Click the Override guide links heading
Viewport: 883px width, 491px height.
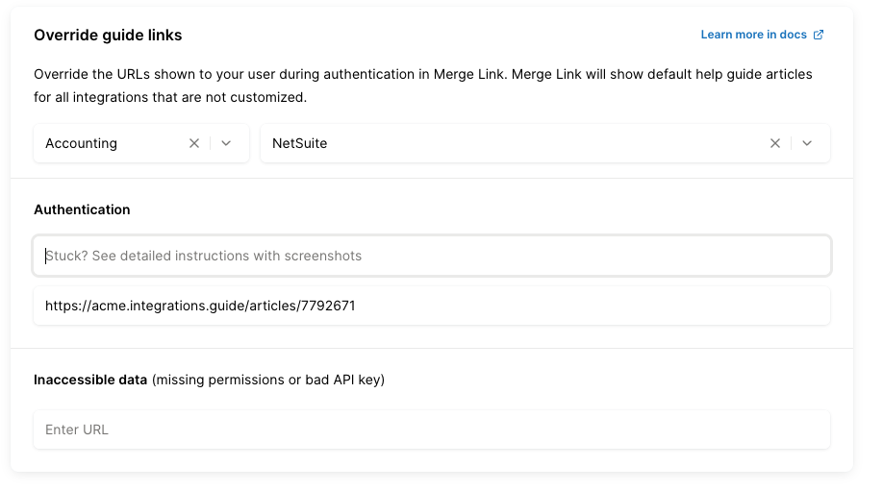[108, 36]
